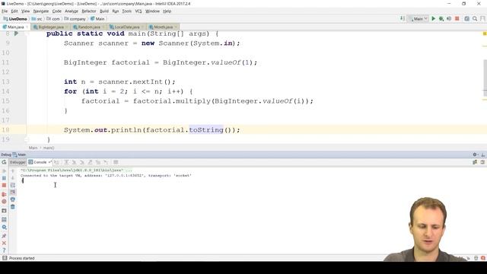Switch to the Debugger tab
Screen dimensions: 487x274
18,162
